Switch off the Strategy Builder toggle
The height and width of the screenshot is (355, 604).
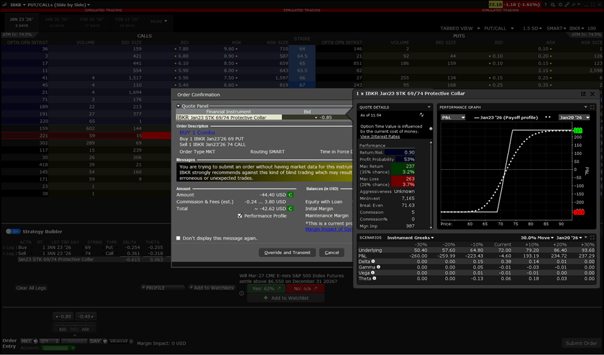13,232
